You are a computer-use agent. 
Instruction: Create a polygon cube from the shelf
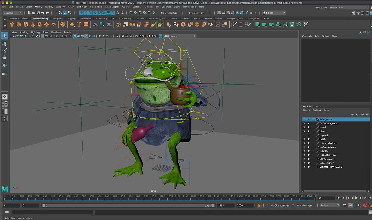pos(19,25)
